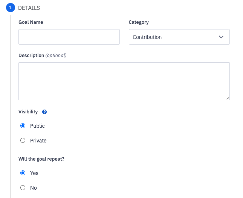
Task: Click the Visibility help question mark icon
Action: tap(44, 112)
